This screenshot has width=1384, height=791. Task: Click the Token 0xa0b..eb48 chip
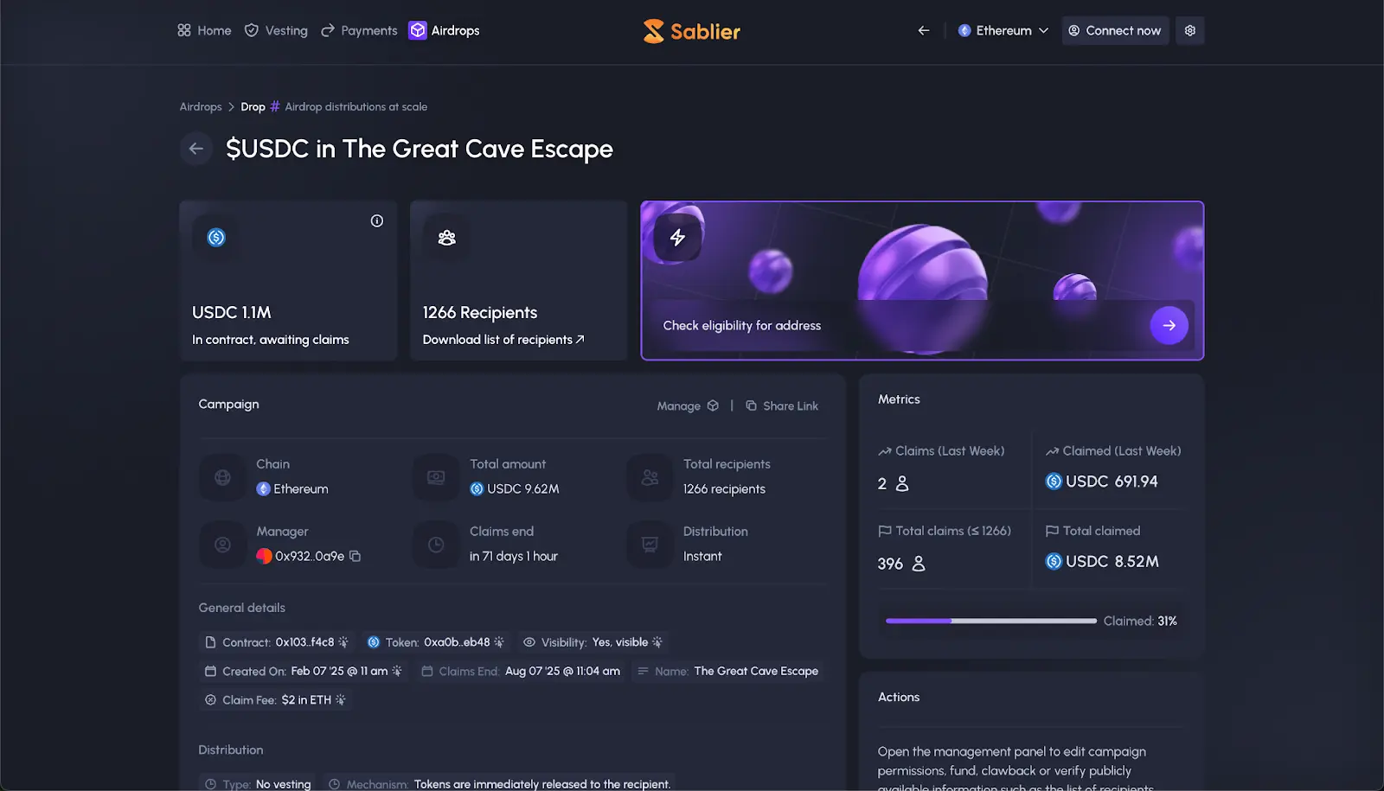(x=435, y=642)
